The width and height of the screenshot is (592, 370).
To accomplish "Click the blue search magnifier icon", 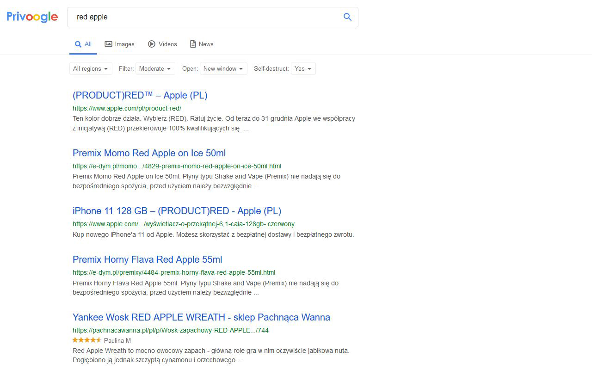I will pos(347,17).
